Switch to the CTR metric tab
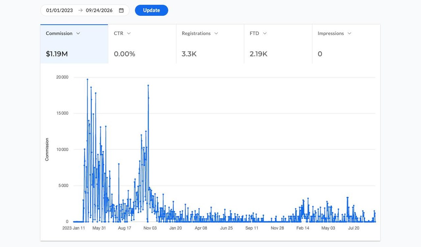The image size is (421, 247). [142, 44]
